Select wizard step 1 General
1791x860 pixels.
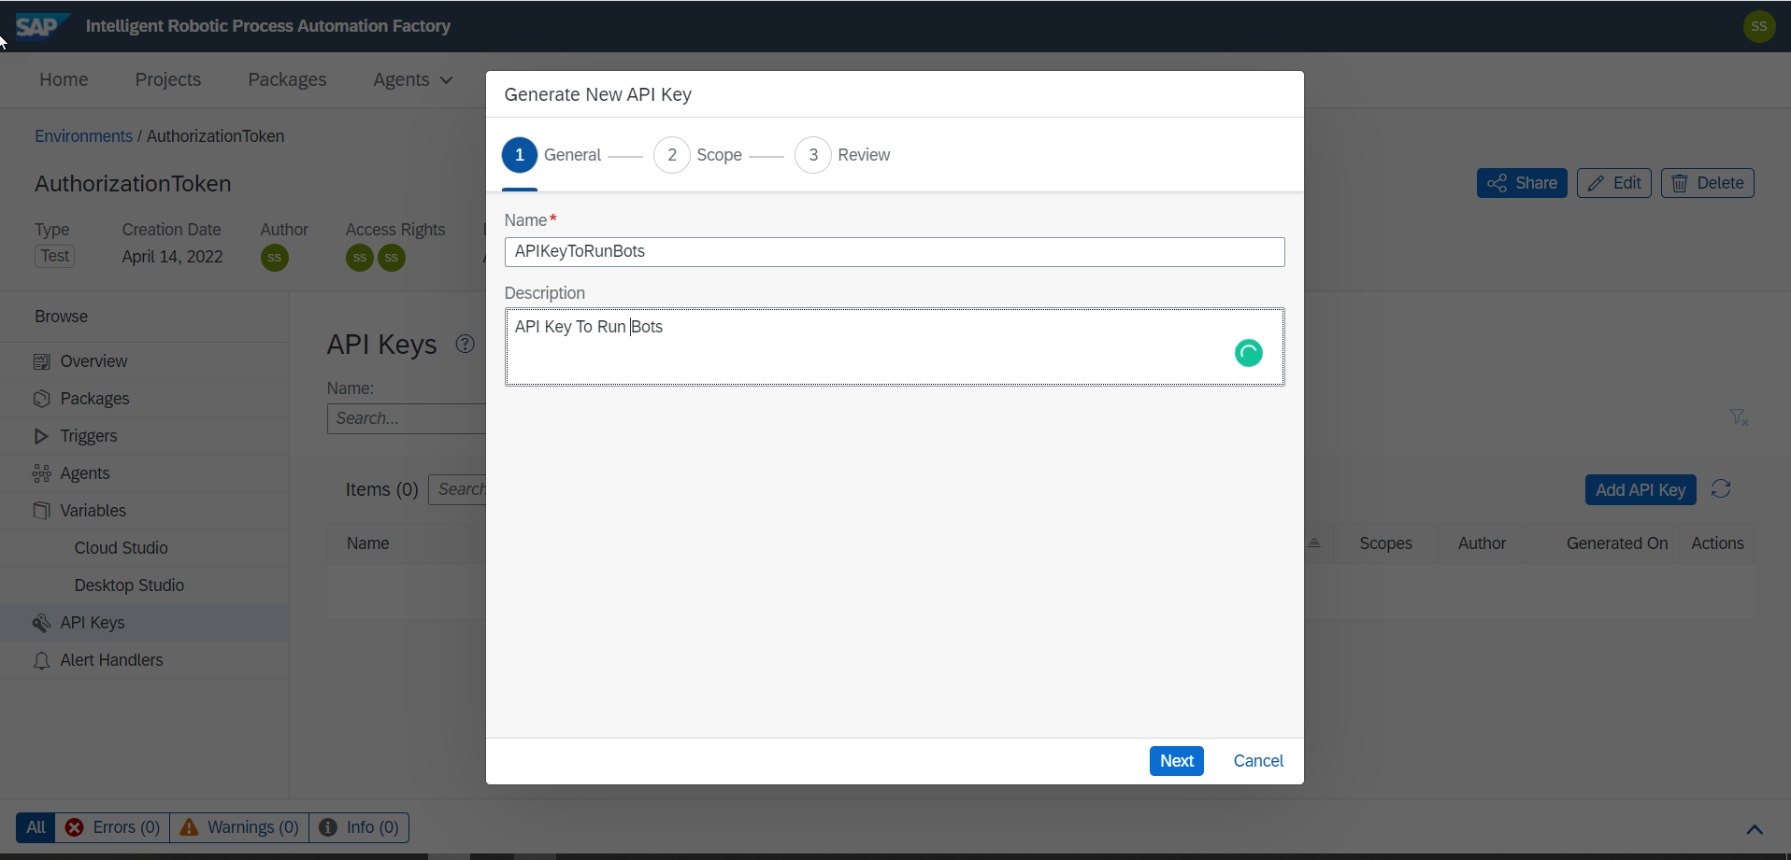(552, 155)
